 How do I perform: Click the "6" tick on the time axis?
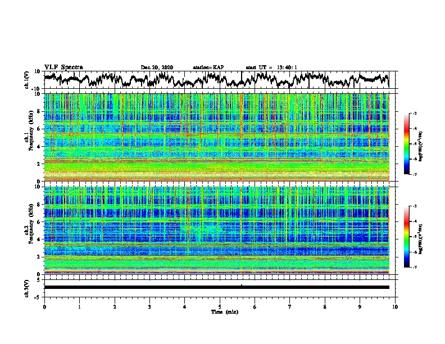(255, 307)
